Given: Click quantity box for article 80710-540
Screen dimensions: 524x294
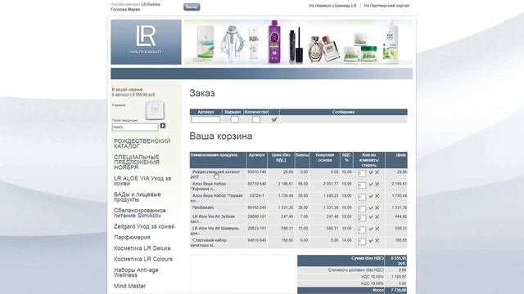Looking at the screenshot, I should point(362,185).
